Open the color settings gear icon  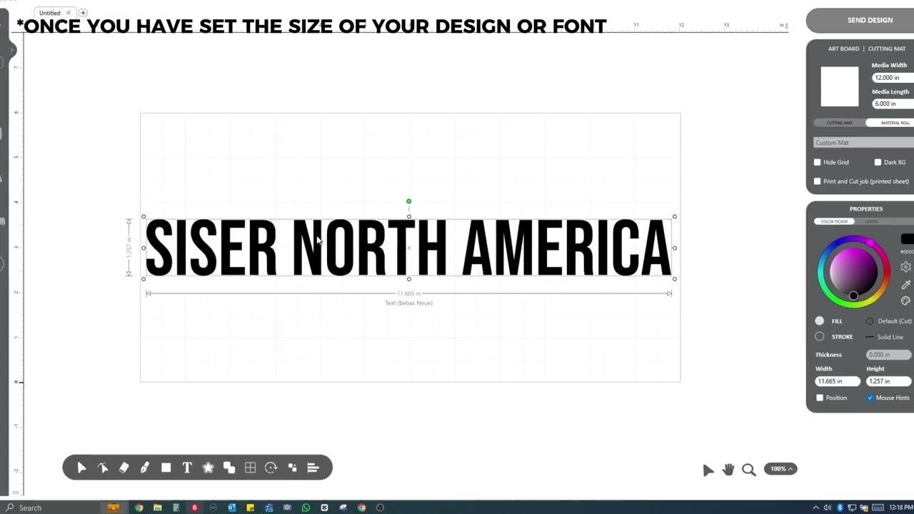905,267
